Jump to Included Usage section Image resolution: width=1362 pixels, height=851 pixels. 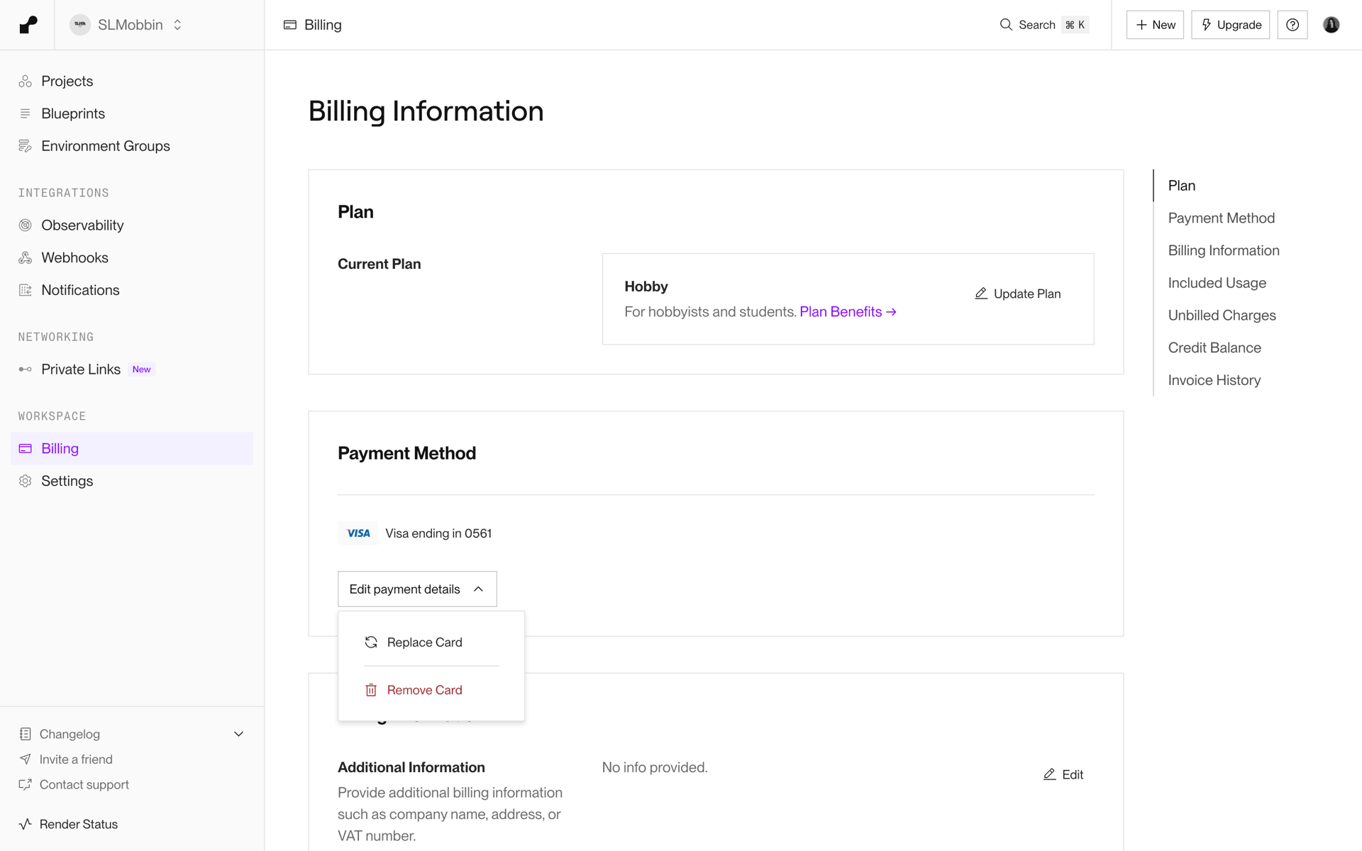pyautogui.click(x=1217, y=283)
